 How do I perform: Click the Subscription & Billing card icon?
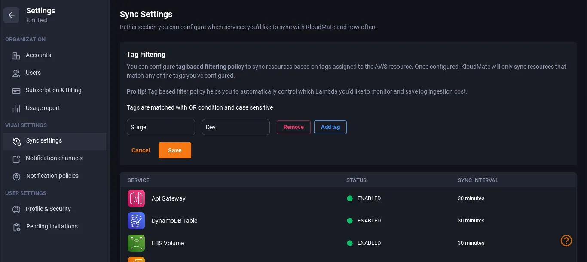click(16, 91)
